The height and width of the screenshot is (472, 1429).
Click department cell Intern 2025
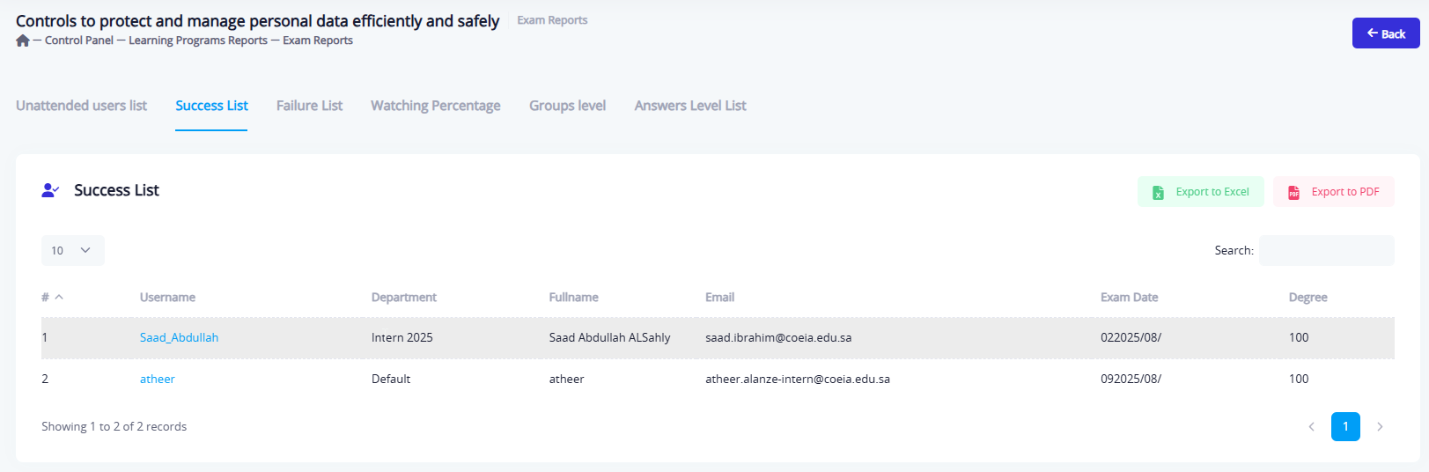[x=402, y=337]
